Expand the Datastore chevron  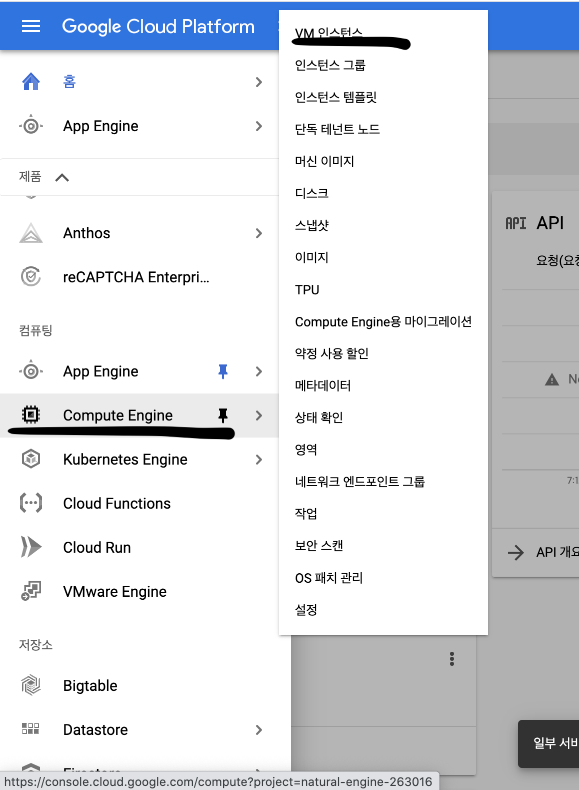click(x=258, y=730)
